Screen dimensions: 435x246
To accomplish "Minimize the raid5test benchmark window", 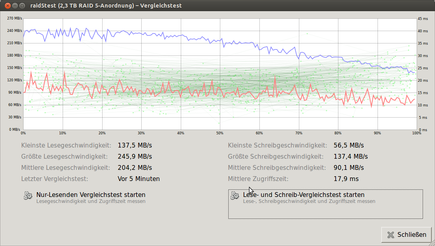I will coord(15,6).
